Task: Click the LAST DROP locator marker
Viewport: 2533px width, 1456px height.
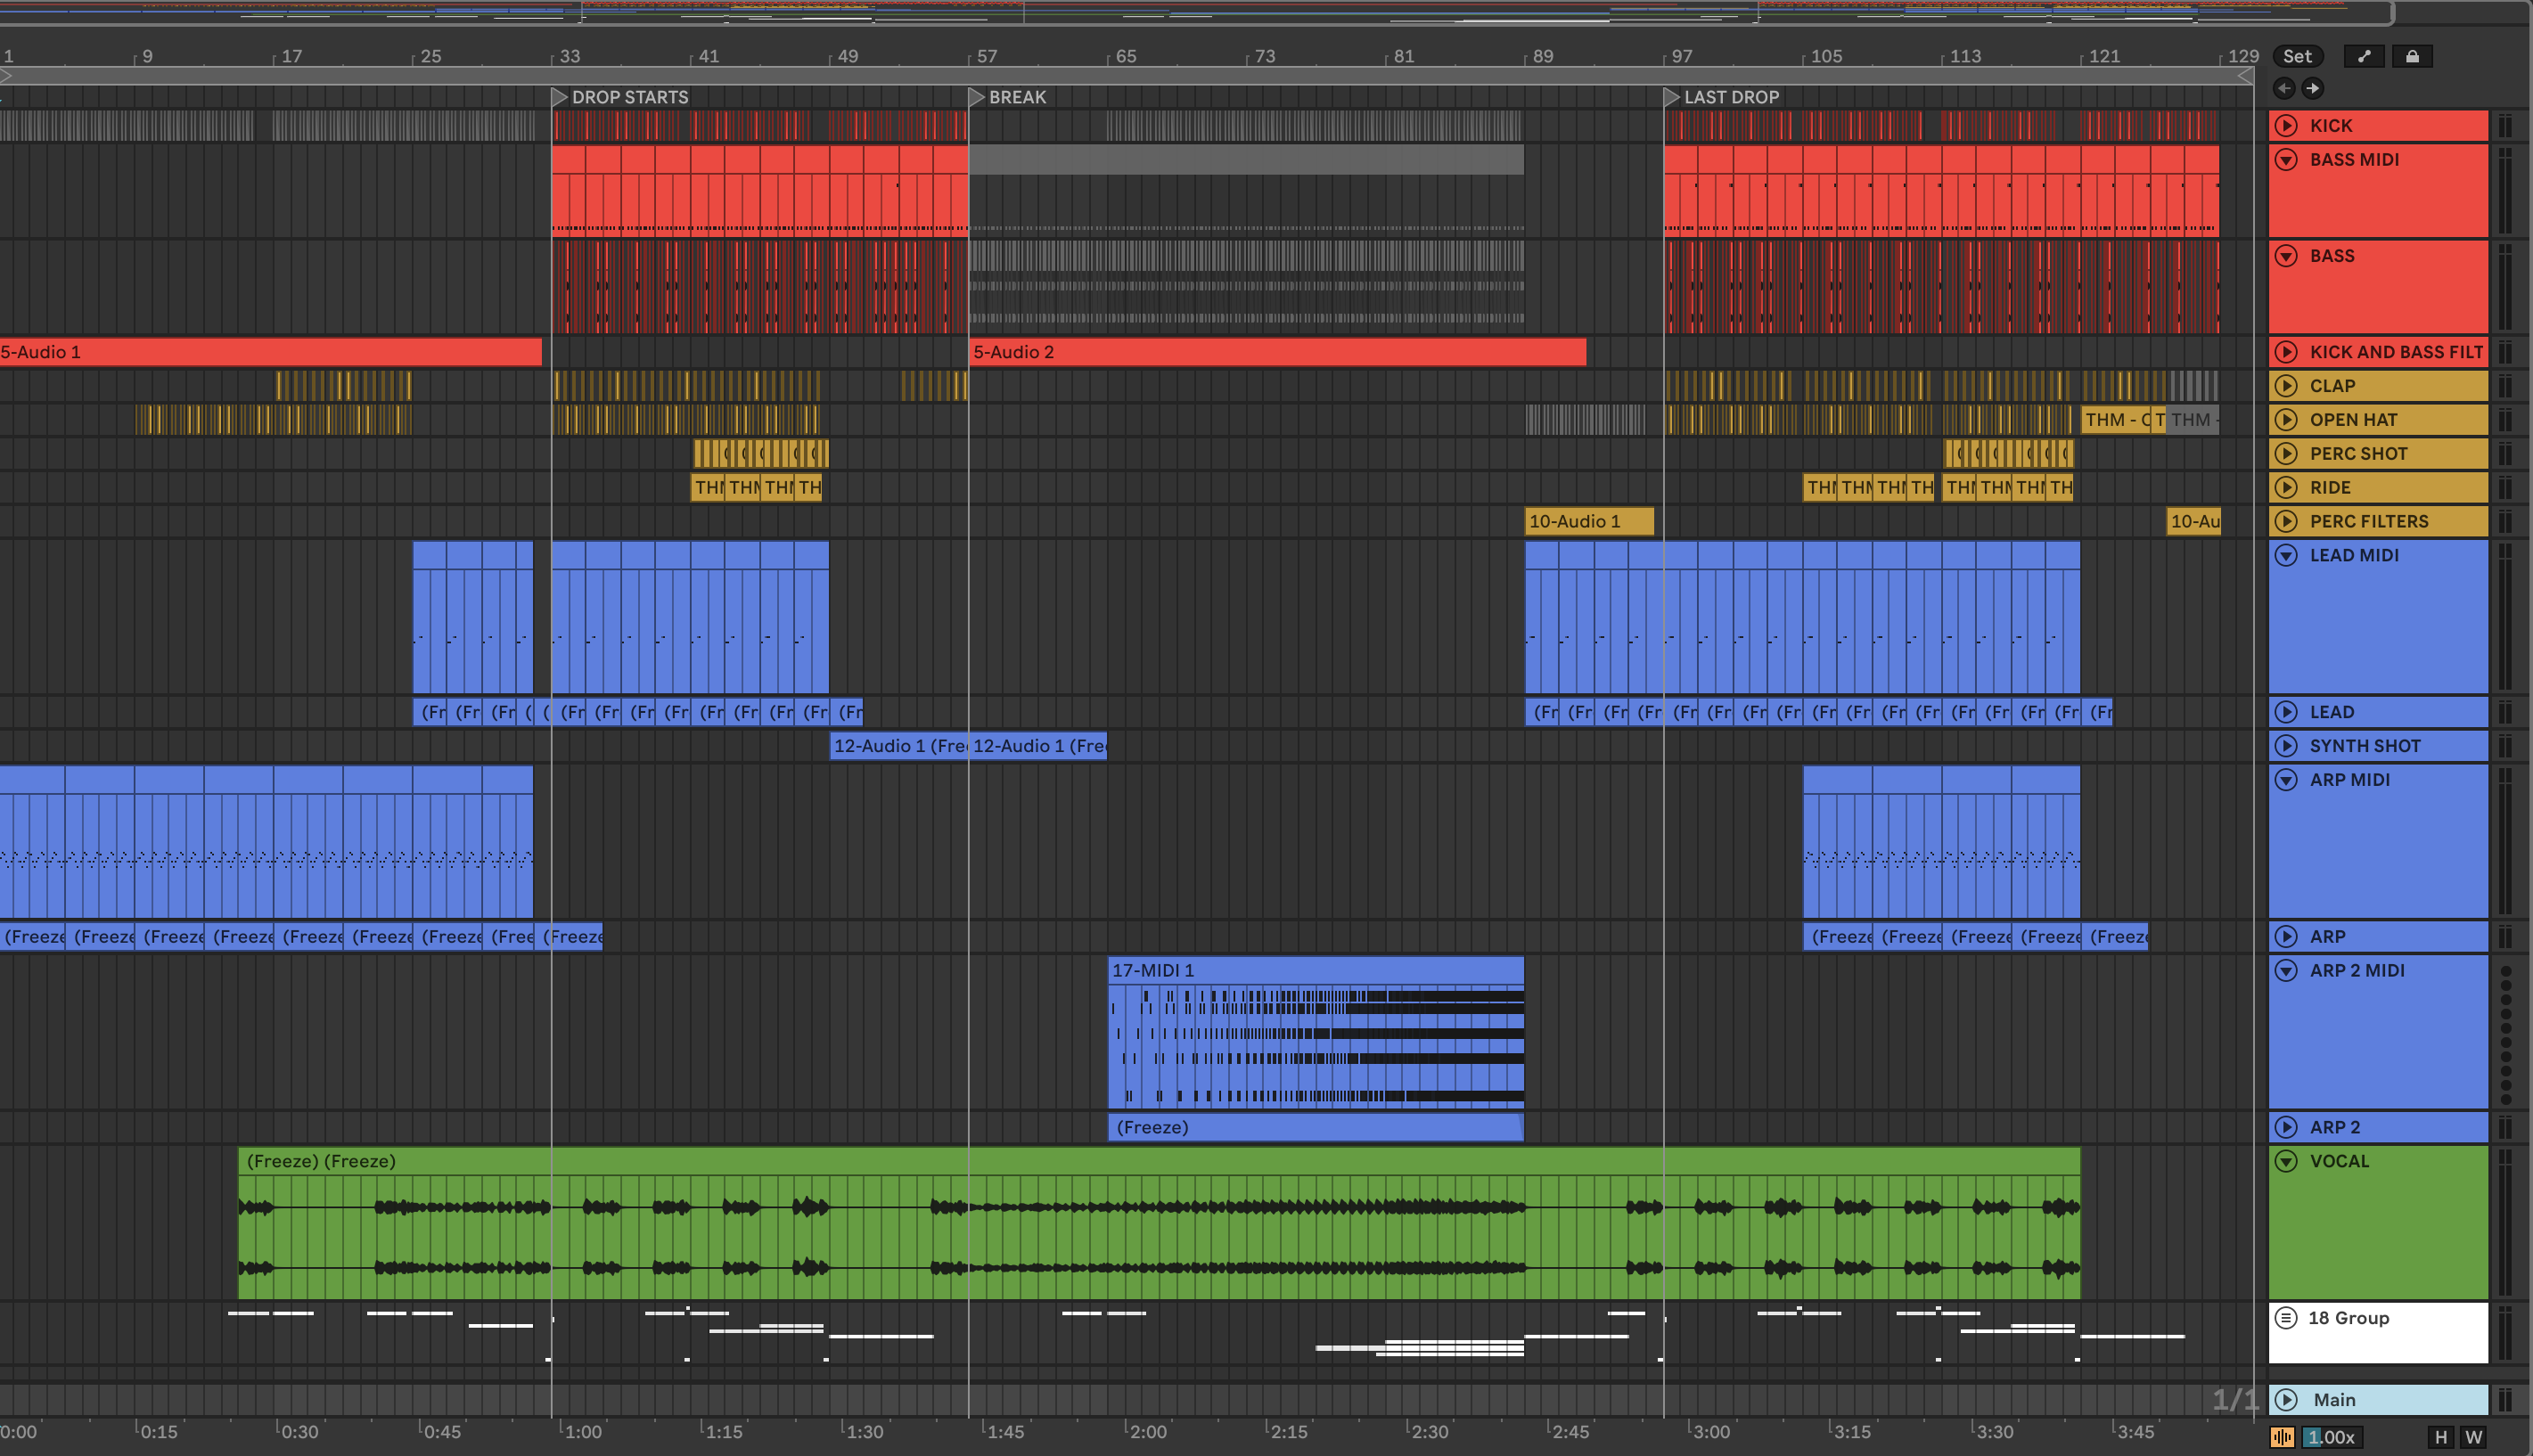Action: pyautogui.click(x=1672, y=97)
